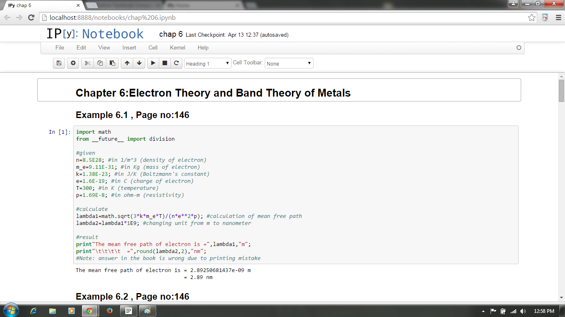Click the chap 6 notebook title

tap(171, 34)
